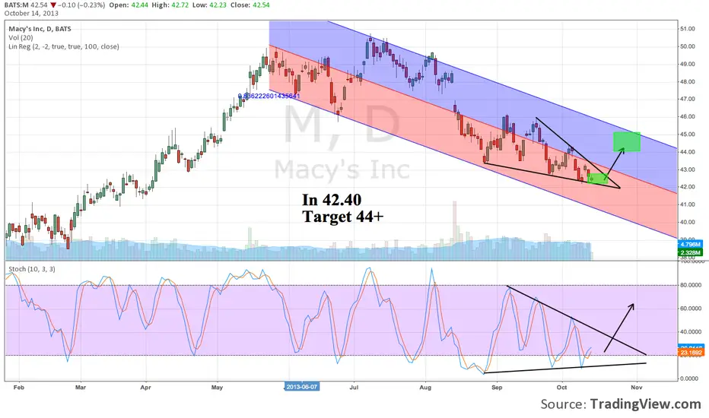Click the October 14, 2013 date text
Image resolution: width=709 pixels, height=418 pixels.
click(x=31, y=13)
